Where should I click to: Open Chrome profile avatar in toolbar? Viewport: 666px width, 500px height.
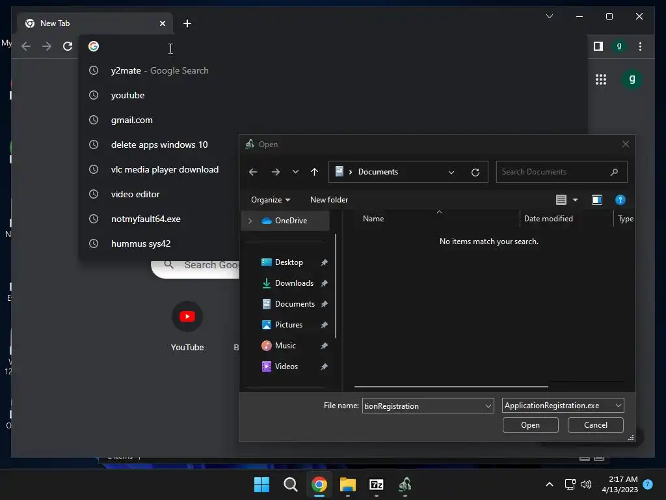coord(619,46)
